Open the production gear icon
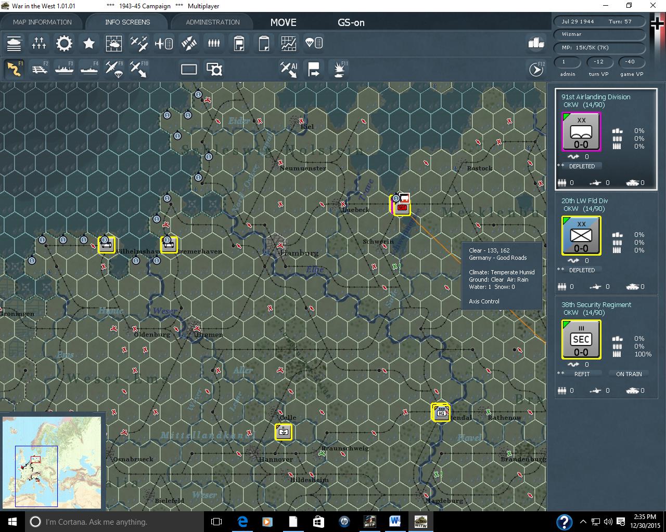 point(64,43)
